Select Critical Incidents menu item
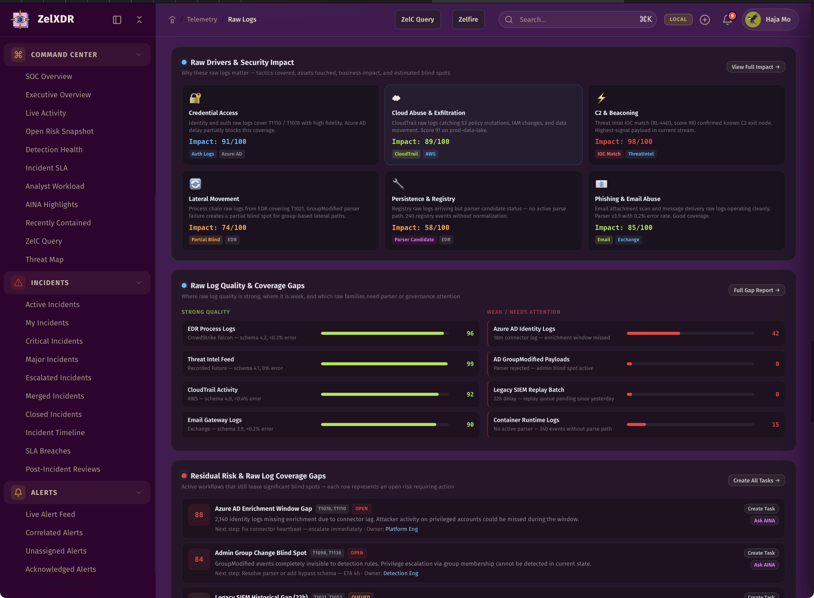The height and width of the screenshot is (598, 814). [54, 341]
